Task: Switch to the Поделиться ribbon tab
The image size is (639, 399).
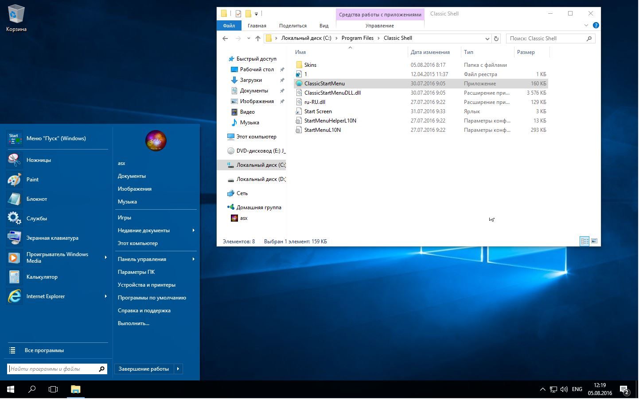Action: [293, 26]
